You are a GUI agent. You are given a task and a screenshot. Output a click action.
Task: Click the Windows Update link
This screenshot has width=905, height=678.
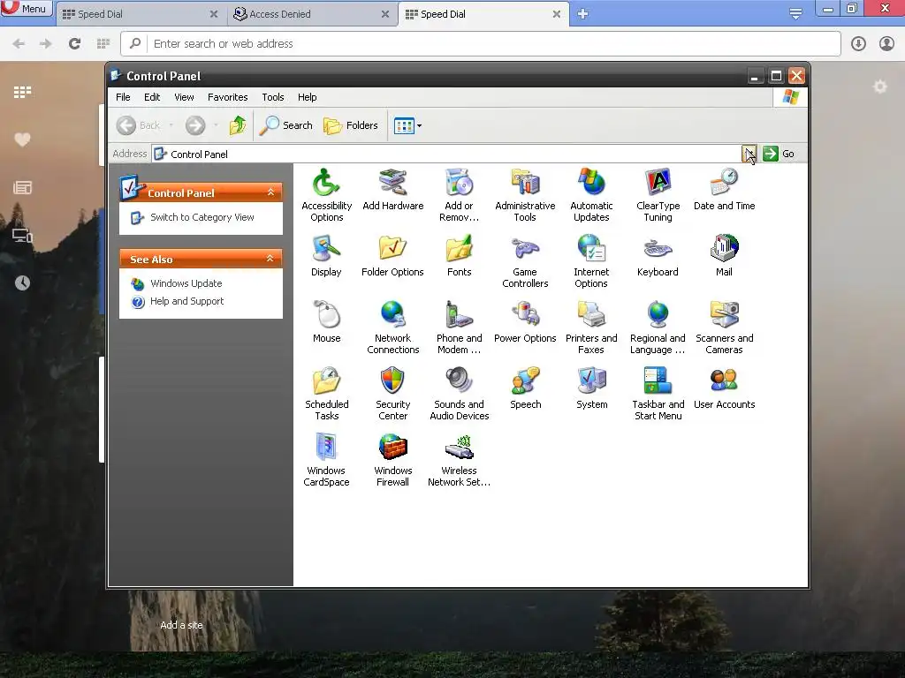[x=186, y=283]
